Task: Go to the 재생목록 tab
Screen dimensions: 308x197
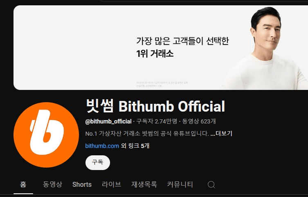Action: (x=144, y=184)
